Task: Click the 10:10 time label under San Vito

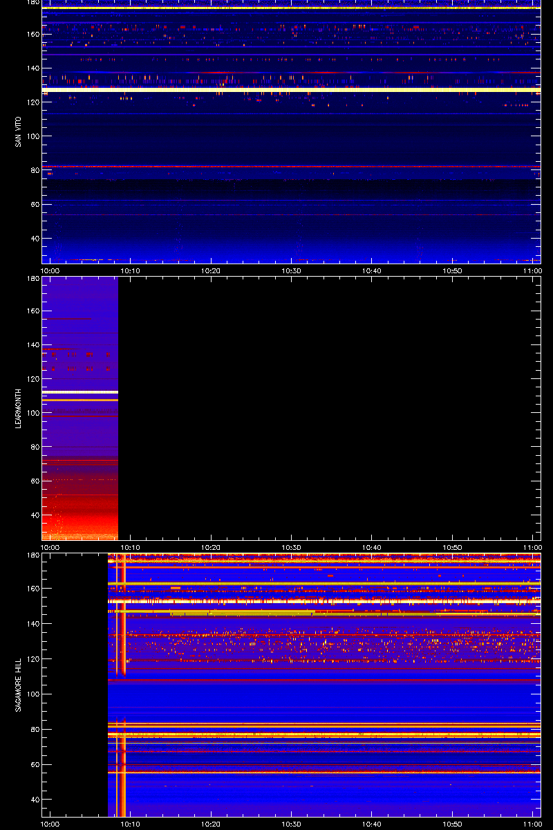Action: (131, 270)
